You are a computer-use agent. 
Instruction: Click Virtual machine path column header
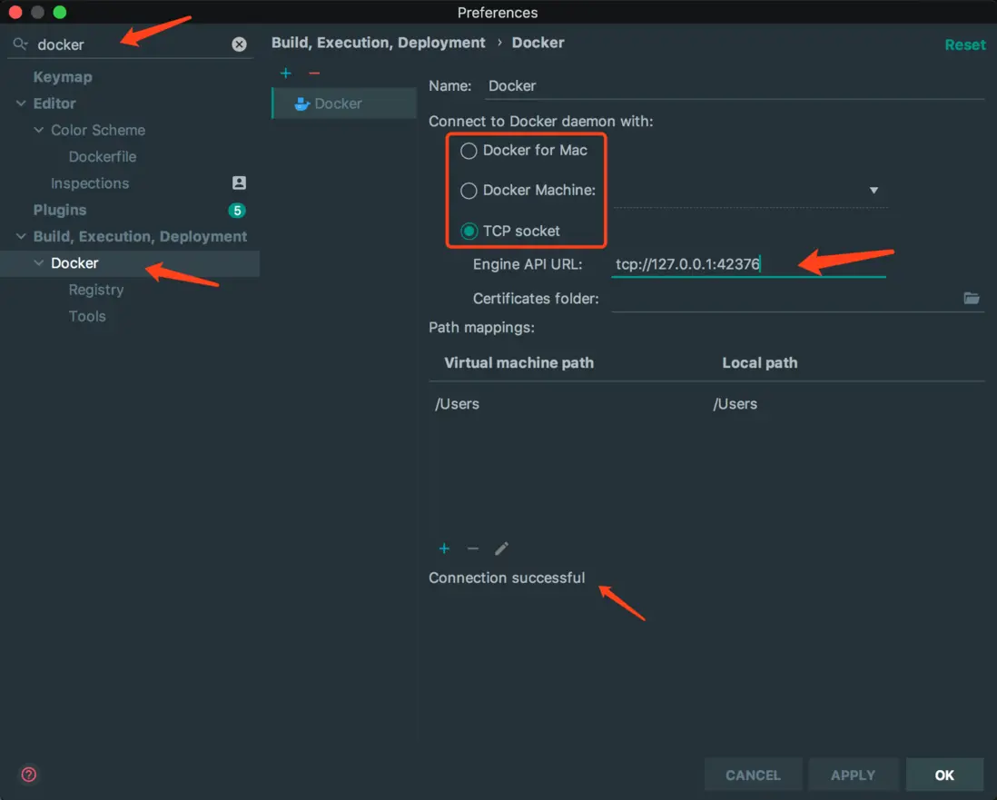pyautogui.click(x=518, y=362)
